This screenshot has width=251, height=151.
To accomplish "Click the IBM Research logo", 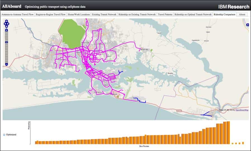I will point(234,7).
